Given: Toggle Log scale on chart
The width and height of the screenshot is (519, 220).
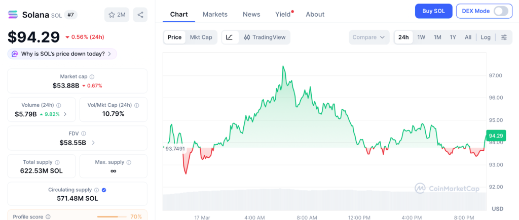Looking at the screenshot, I should 486,37.
